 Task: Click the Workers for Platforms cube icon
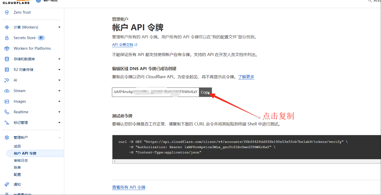coord(7,48)
